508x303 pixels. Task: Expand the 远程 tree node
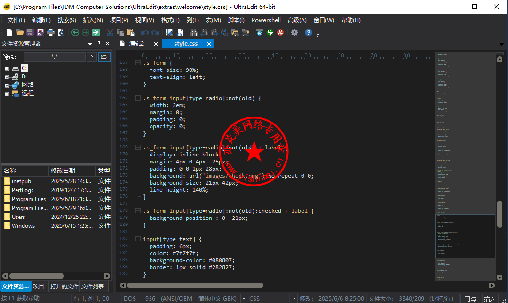[7, 94]
